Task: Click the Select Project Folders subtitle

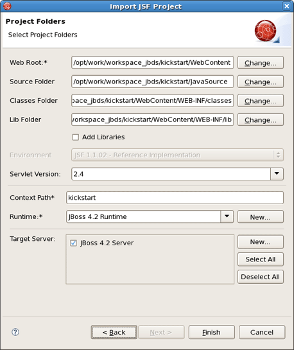Action: point(42,35)
